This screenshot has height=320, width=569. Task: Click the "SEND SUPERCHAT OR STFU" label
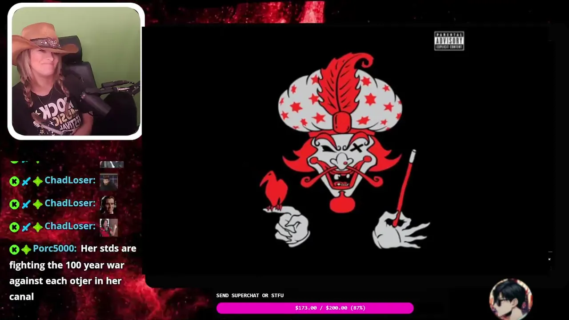[250, 296]
